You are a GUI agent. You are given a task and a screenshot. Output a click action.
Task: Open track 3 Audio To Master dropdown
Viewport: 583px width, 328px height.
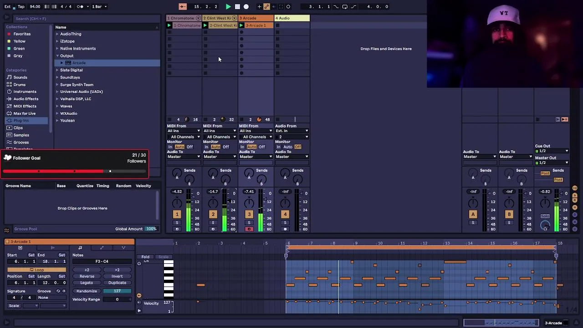256,157
